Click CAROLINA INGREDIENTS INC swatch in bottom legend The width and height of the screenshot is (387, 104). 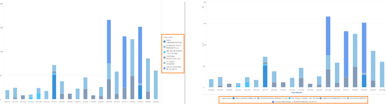point(321,98)
